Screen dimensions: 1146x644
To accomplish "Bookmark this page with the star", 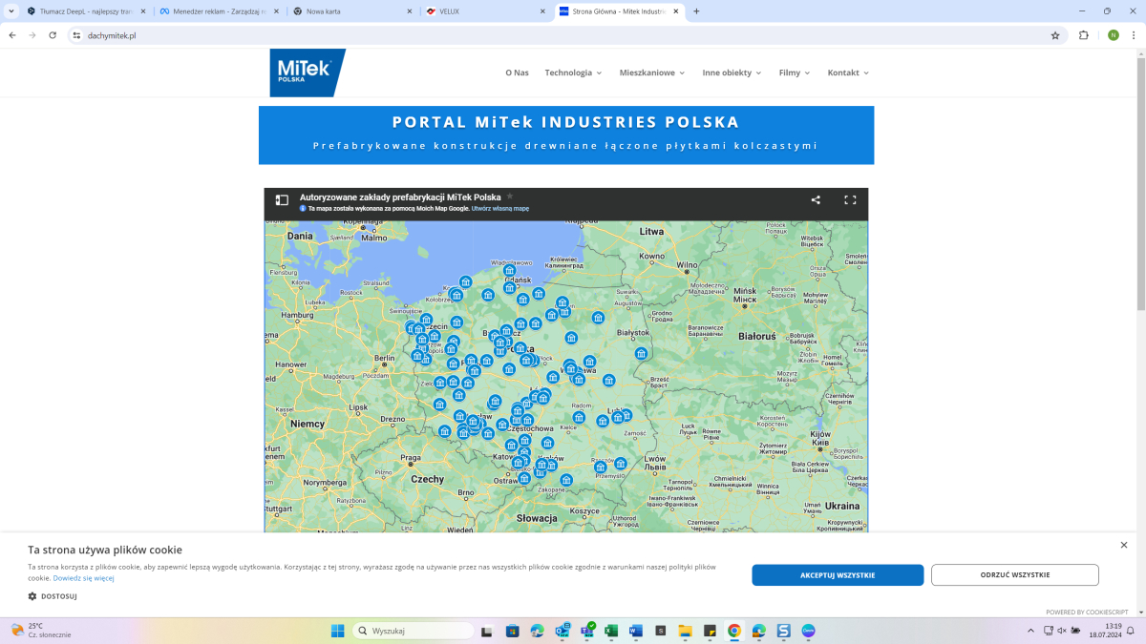I will click(x=1055, y=35).
